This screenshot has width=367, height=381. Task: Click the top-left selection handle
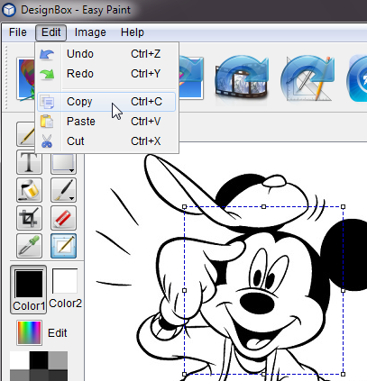click(x=185, y=206)
